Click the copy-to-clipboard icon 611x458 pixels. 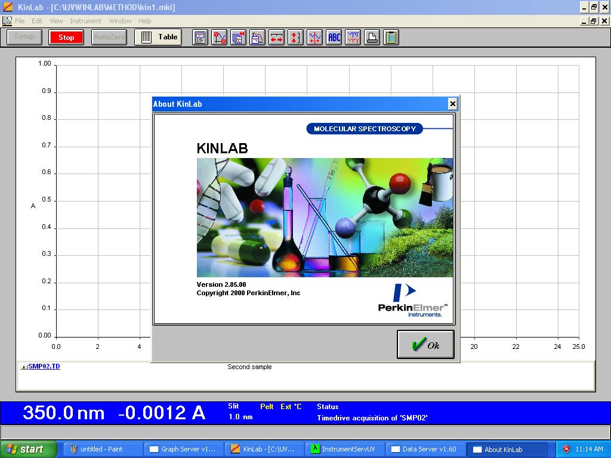pos(390,37)
